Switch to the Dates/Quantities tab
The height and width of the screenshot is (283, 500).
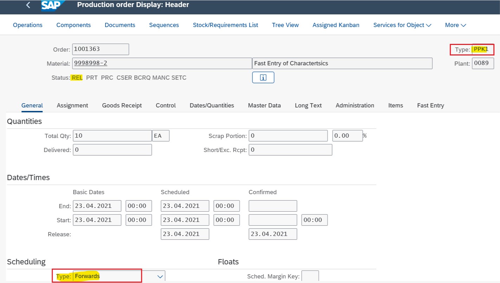(212, 105)
